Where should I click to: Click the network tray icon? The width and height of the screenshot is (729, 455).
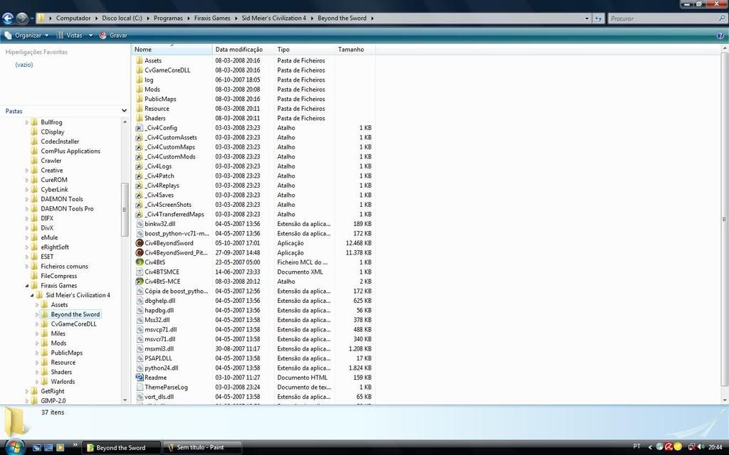[x=691, y=447]
